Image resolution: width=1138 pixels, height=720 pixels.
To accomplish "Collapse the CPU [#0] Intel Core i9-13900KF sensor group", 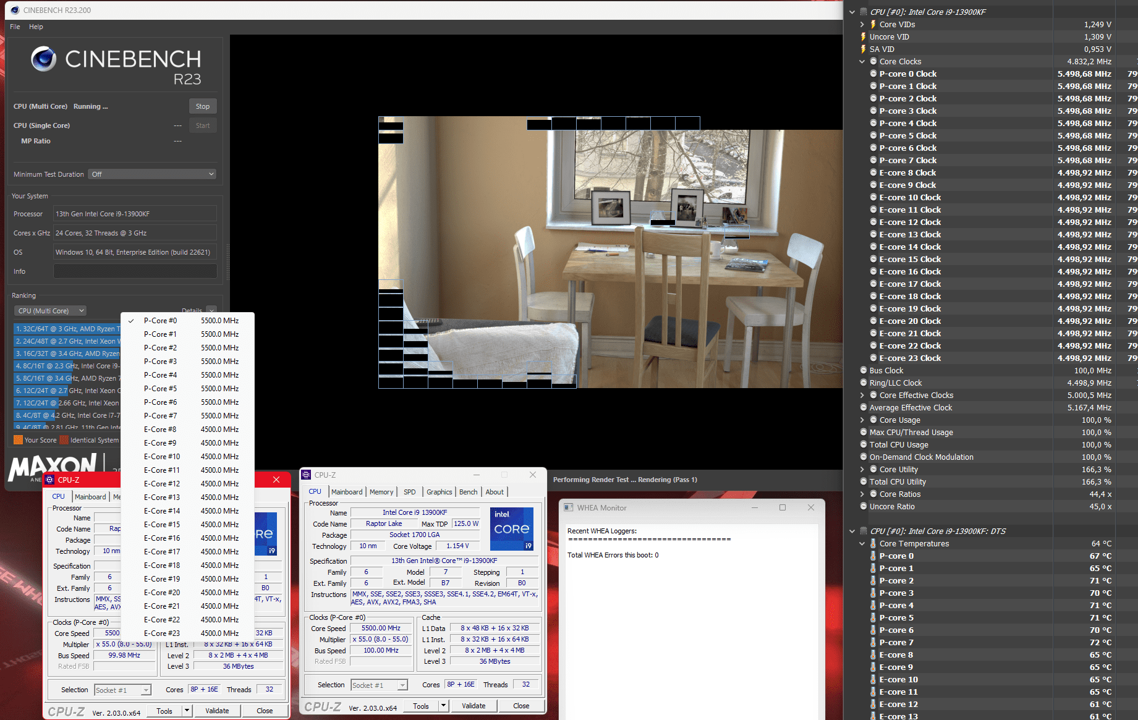I will pos(852,12).
